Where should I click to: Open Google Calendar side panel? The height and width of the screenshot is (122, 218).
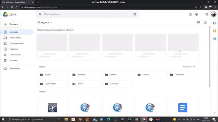pos(214,23)
